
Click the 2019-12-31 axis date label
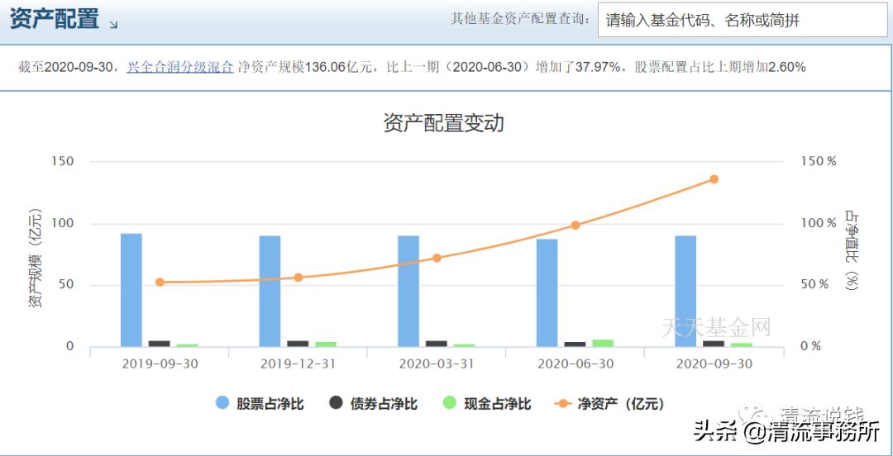298,364
